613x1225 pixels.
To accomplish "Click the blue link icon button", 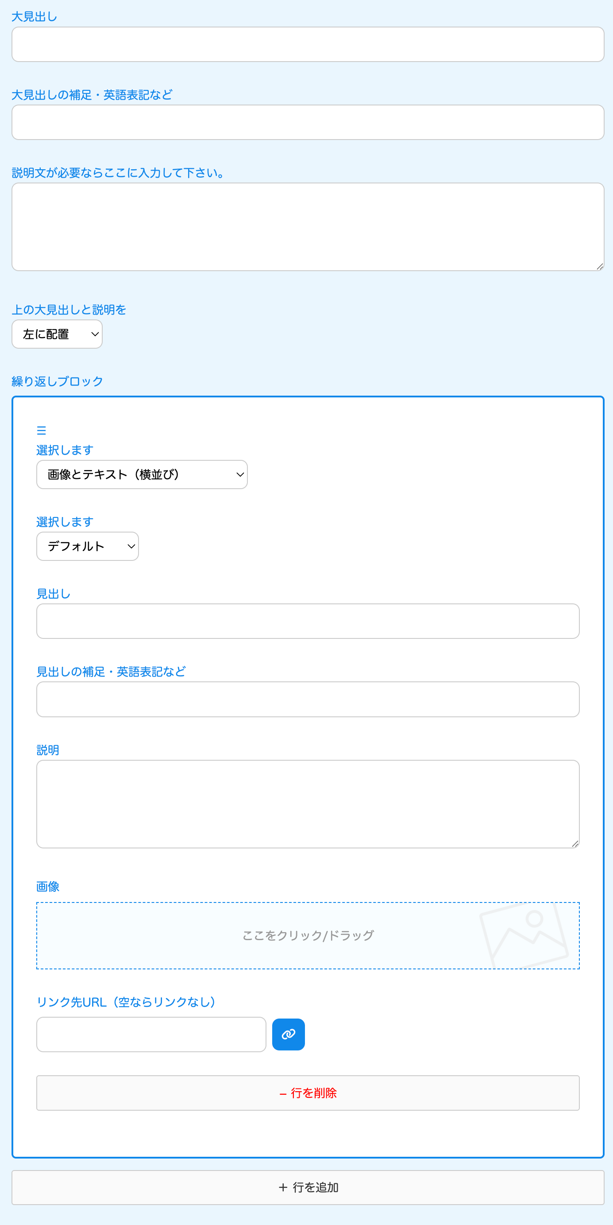I will coord(288,1034).
